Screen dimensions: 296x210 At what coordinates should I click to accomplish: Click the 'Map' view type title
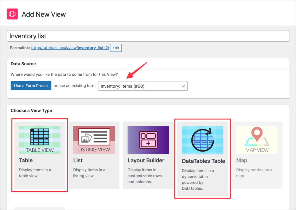pos(242,160)
